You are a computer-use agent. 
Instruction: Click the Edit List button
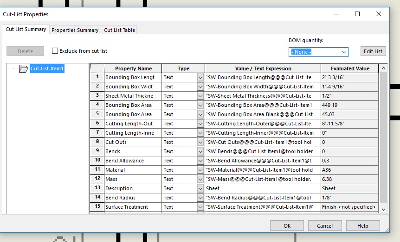coord(373,51)
